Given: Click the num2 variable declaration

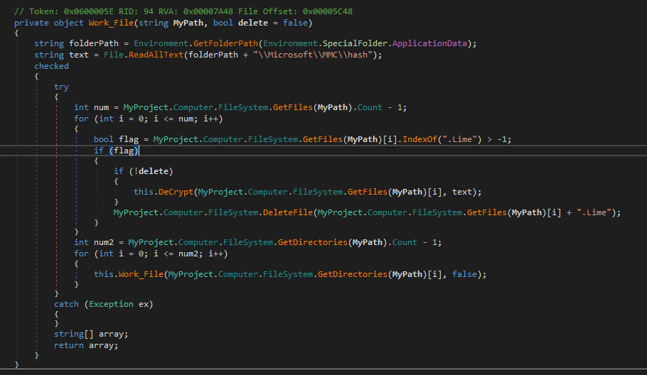Looking at the screenshot, I should 103,242.
